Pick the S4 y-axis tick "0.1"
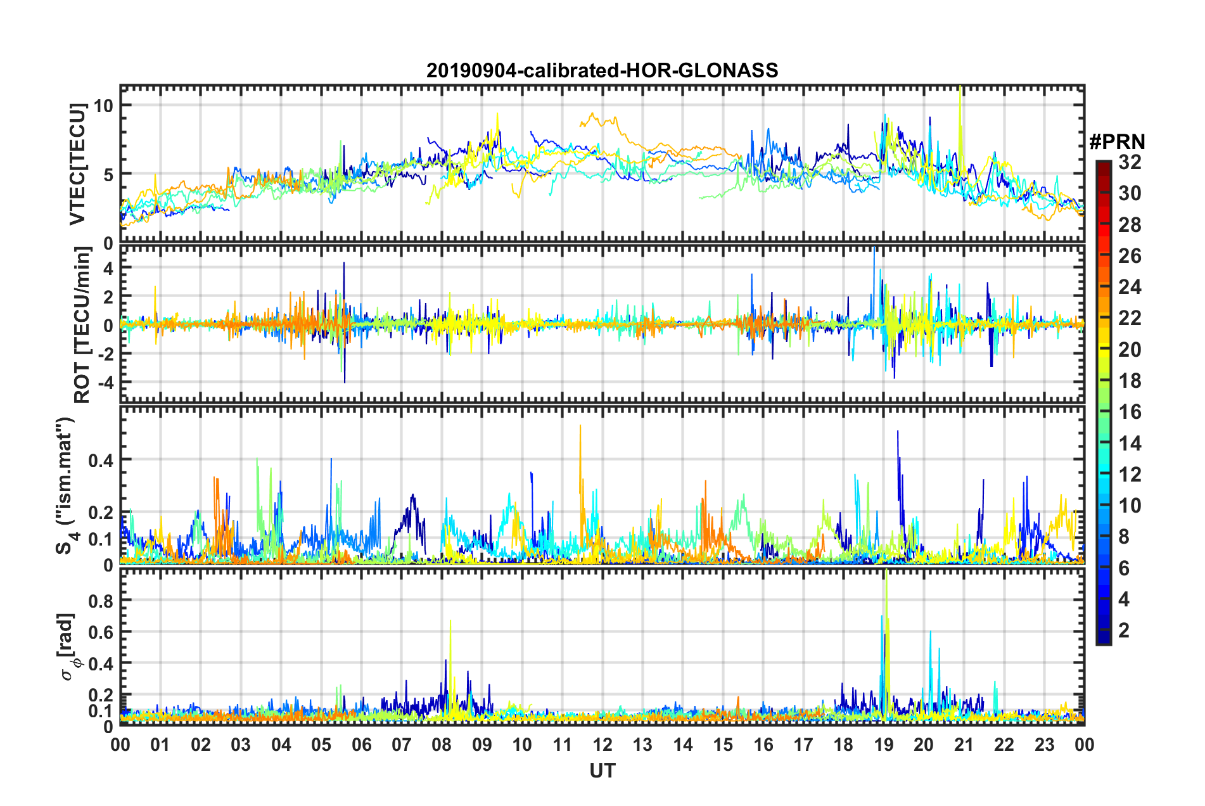The width and height of the screenshot is (1205, 806). click(x=101, y=539)
